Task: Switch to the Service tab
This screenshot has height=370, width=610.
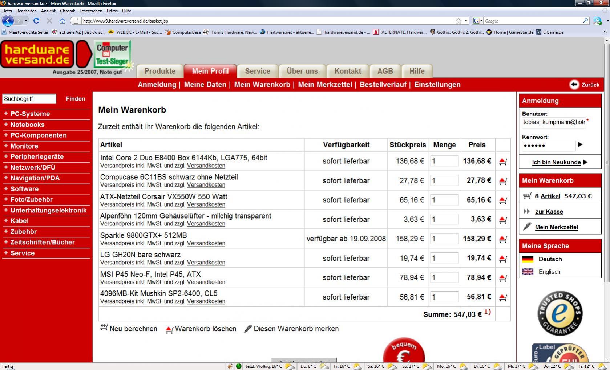Action: coord(258,71)
